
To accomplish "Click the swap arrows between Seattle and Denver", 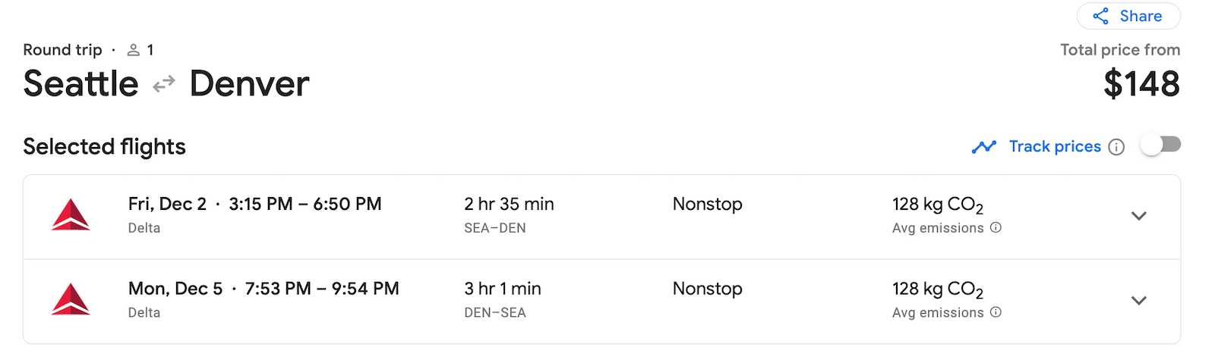I will (x=164, y=84).
